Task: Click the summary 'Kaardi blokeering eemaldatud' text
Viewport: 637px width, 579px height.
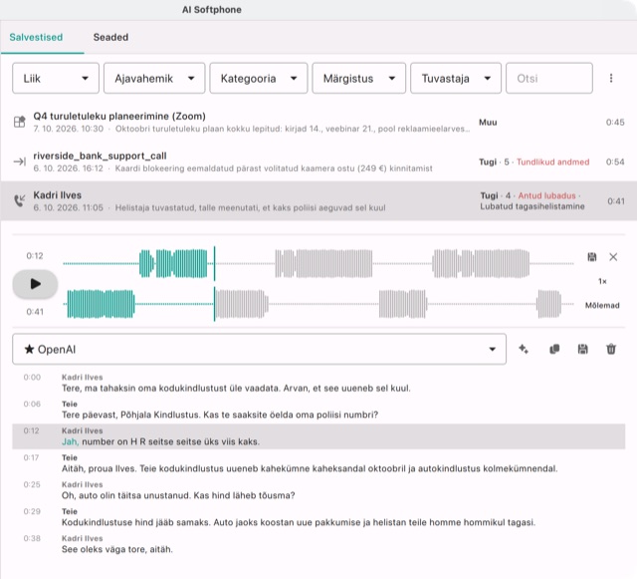Action: point(274,168)
